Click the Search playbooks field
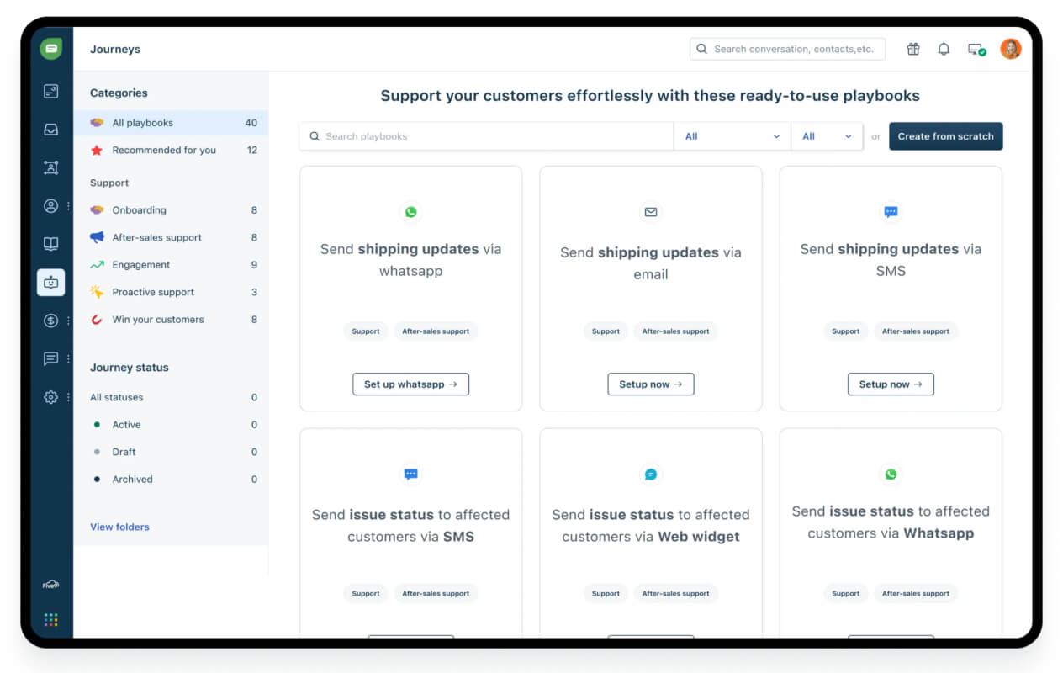This screenshot has width=1063, height=673. click(487, 136)
